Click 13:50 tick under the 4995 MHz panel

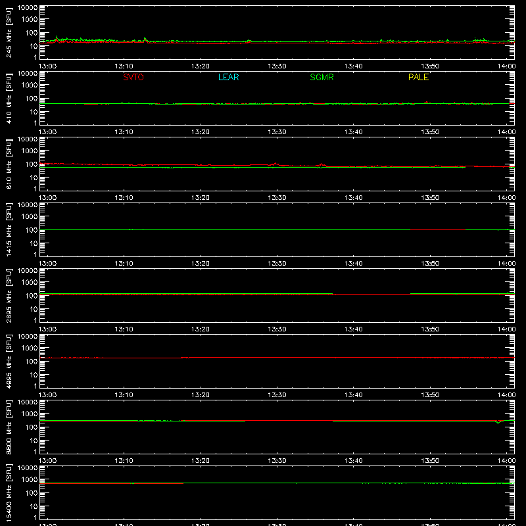point(430,395)
